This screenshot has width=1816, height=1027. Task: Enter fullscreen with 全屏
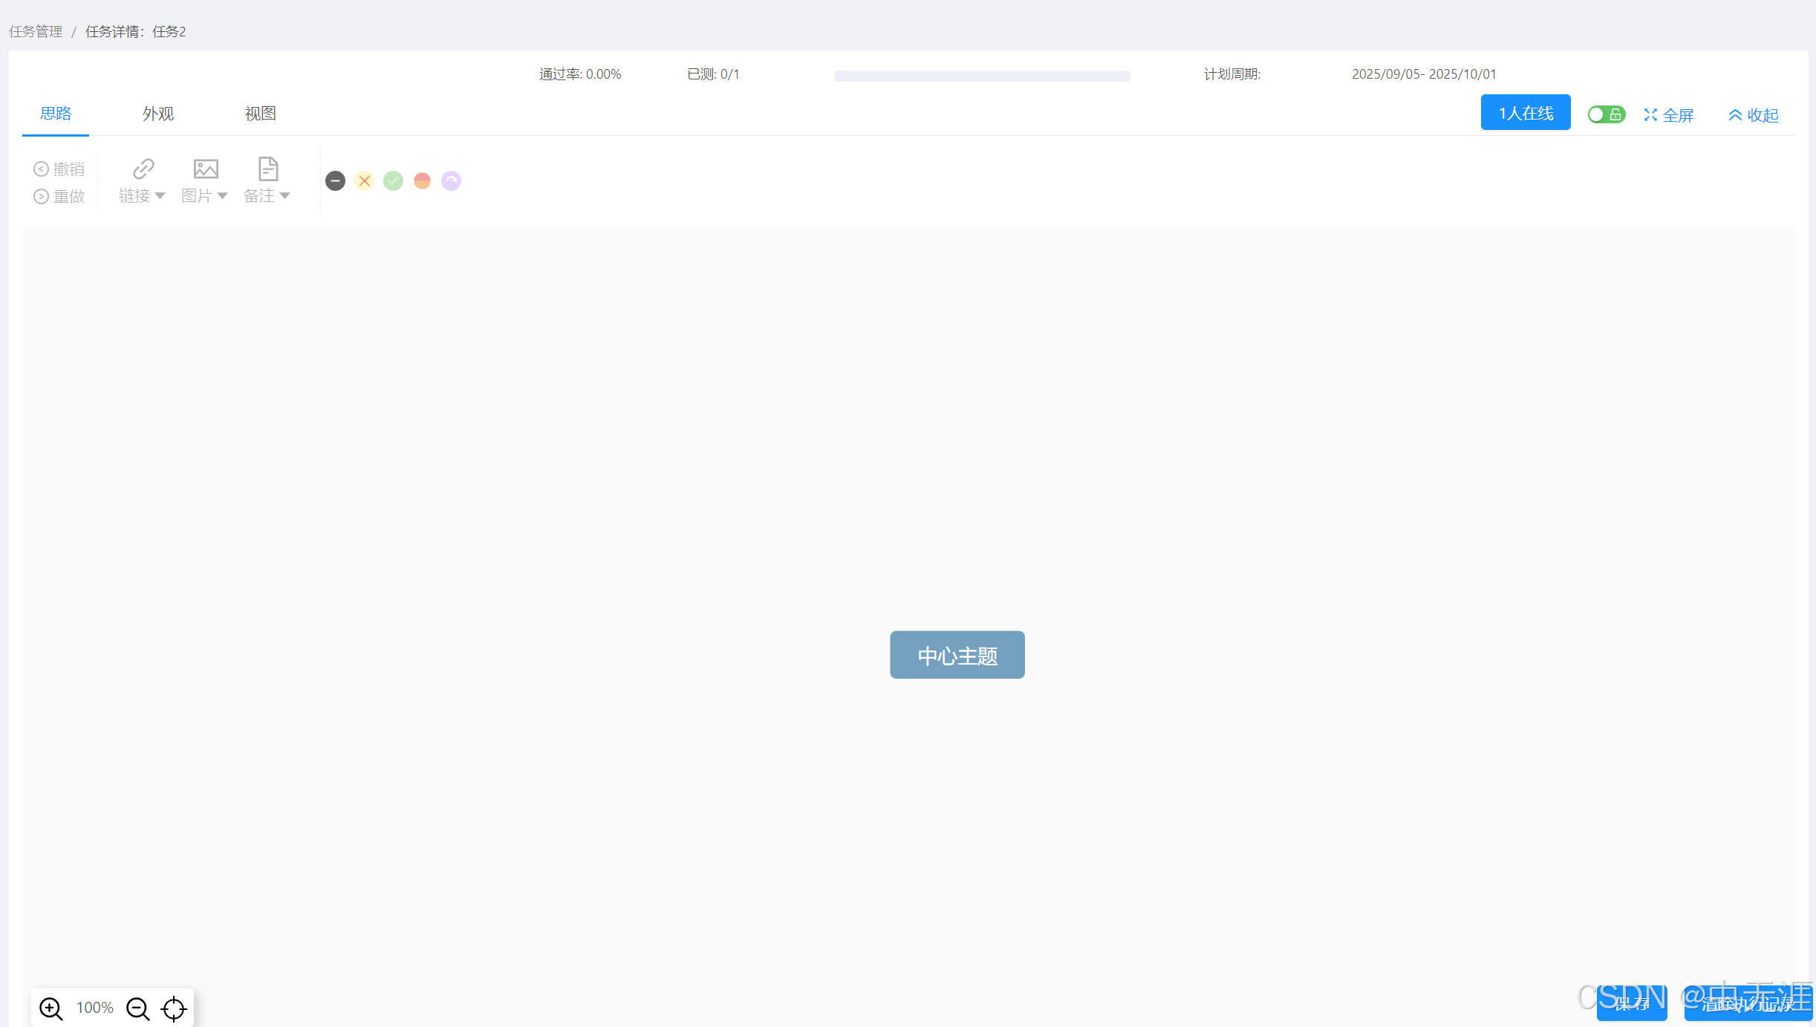(x=1668, y=115)
